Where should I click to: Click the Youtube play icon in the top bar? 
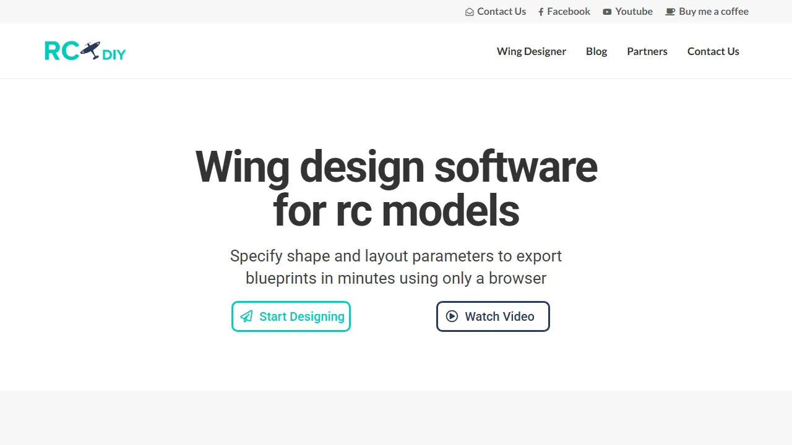tap(606, 12)
